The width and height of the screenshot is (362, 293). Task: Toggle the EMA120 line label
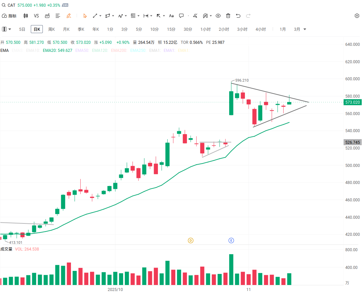coord(100,50)
